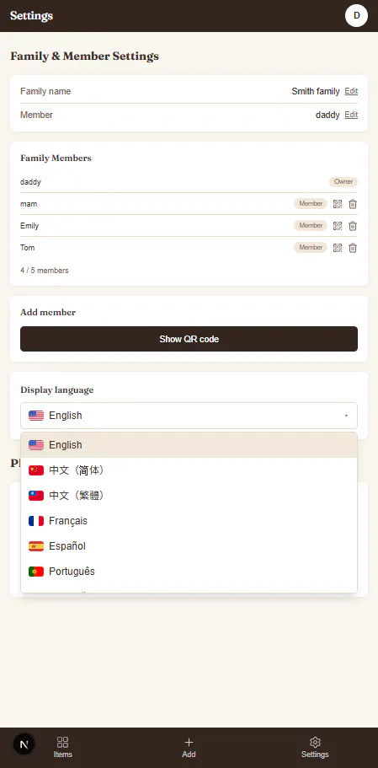Image resolution: width=378 pixels, height=768 pixels.
Task: Click the name mam in members list
Action: 29,204
